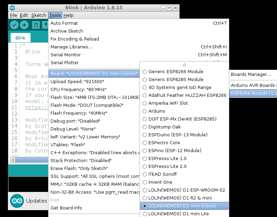Viewport: 277px width, 217px height.
Task: Open the File menu
Action: 13,15
